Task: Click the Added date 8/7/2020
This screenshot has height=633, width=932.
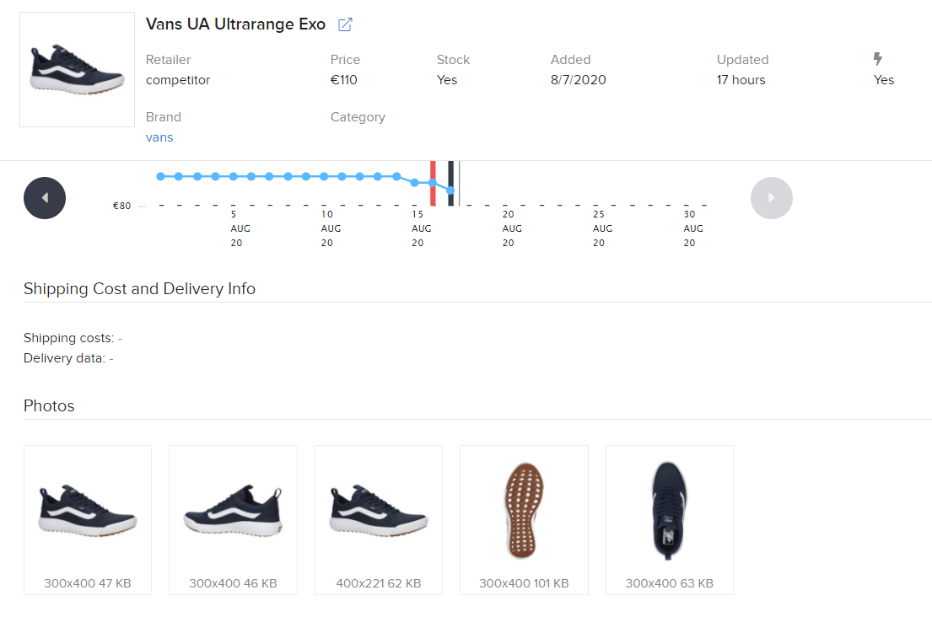Action: (x=579, y=79)
